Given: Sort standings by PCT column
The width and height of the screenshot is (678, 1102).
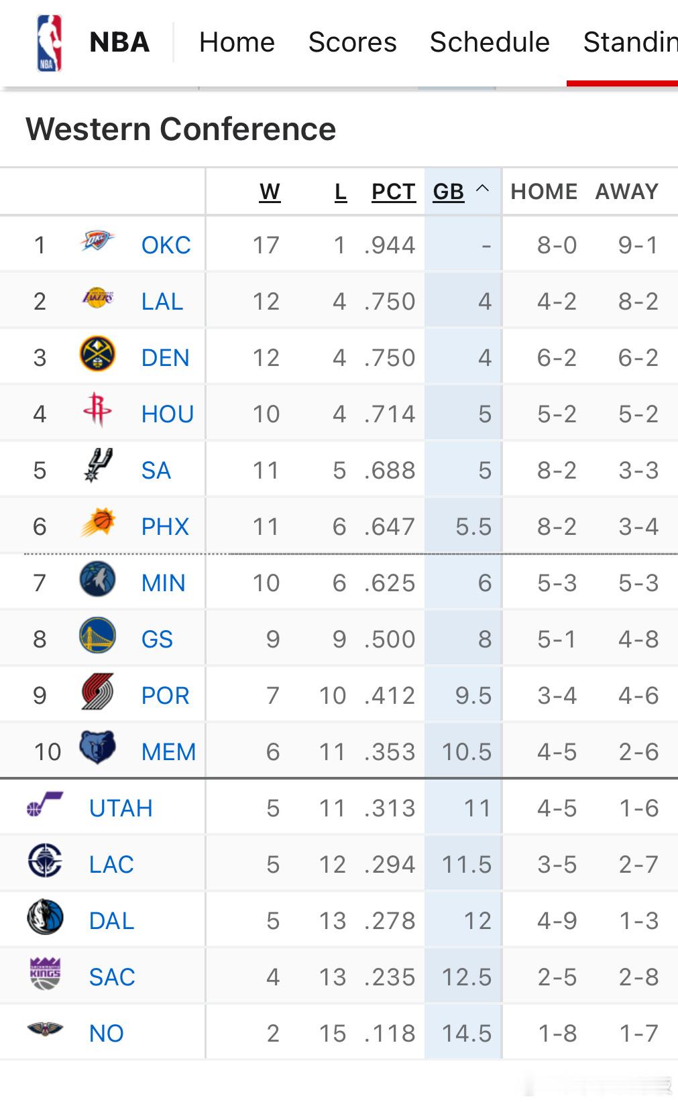Looking at the screenshot, I should 394,192.
